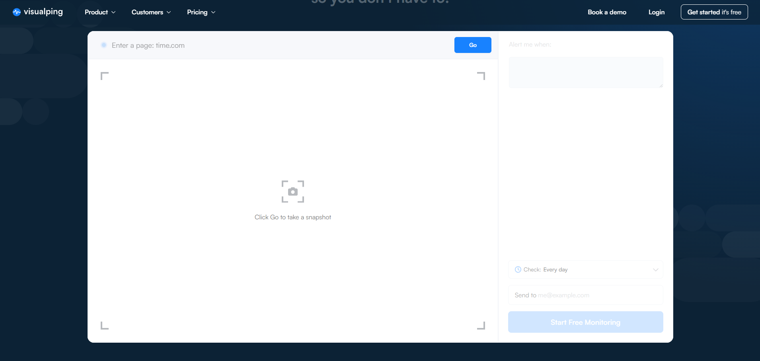Click the visualping pulse logo icon

coord(16,12)
